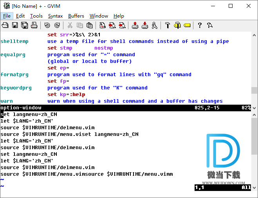Click the Save All files icon
This screenshot has height=198, width=258.
(x=24, y=25)
